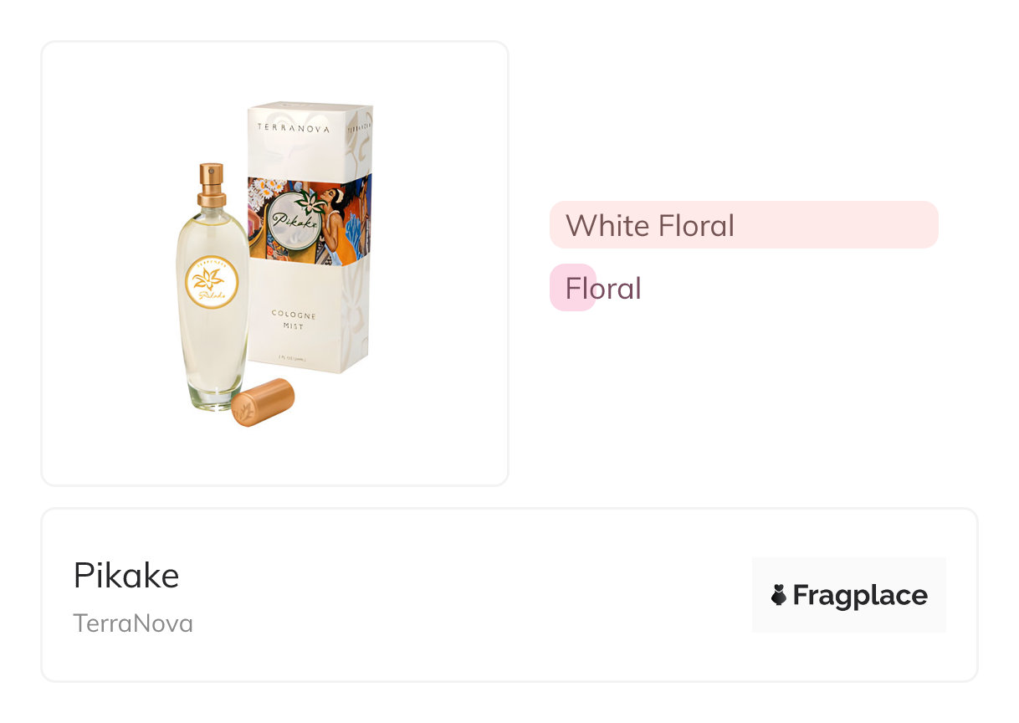This screenshot has width=1019, height=723.
Task: Click the end of the White Floral bar
Action: [927, 225]
